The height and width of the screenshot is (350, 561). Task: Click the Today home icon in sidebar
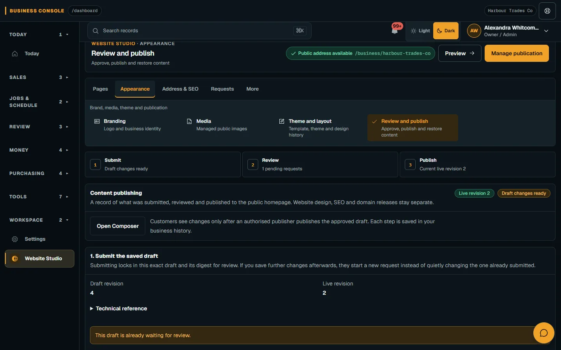click(15, 54)
